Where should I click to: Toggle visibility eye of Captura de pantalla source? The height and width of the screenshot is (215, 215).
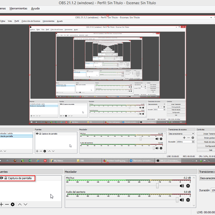(2, 178)
